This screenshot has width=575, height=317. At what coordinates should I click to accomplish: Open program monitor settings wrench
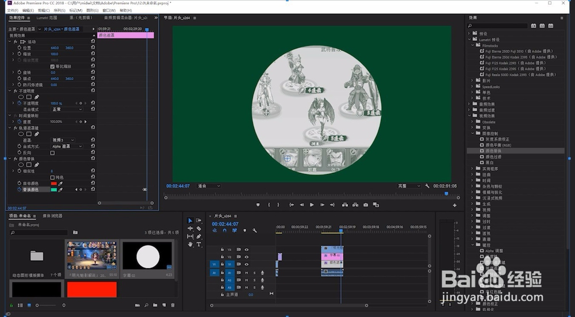[x=427, y=186]
